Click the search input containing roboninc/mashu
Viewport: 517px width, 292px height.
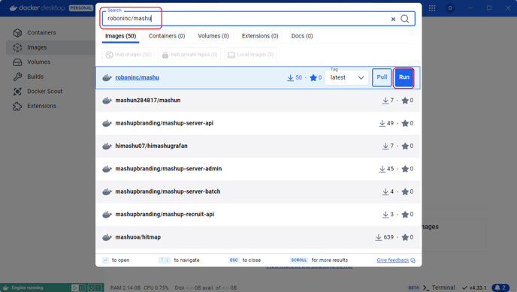[247, 19]
